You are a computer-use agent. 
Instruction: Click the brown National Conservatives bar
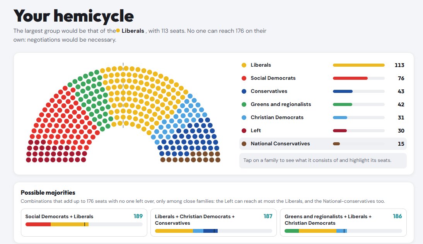point(336,144)
